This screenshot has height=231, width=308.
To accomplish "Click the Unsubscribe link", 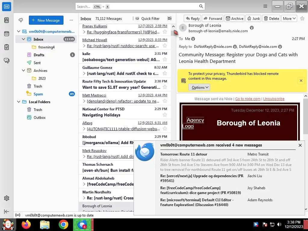I will click(x=274, y=99).
